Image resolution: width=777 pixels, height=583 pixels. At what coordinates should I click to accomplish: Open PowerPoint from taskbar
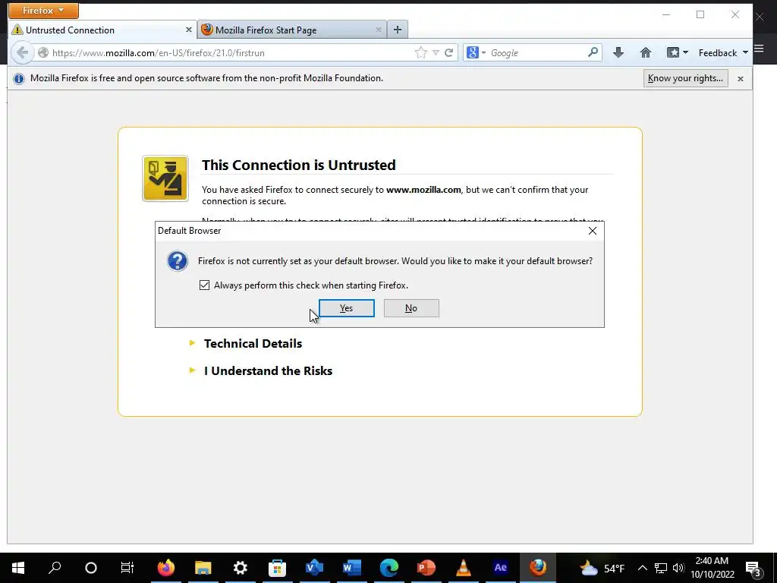click(x=426, y=568)
